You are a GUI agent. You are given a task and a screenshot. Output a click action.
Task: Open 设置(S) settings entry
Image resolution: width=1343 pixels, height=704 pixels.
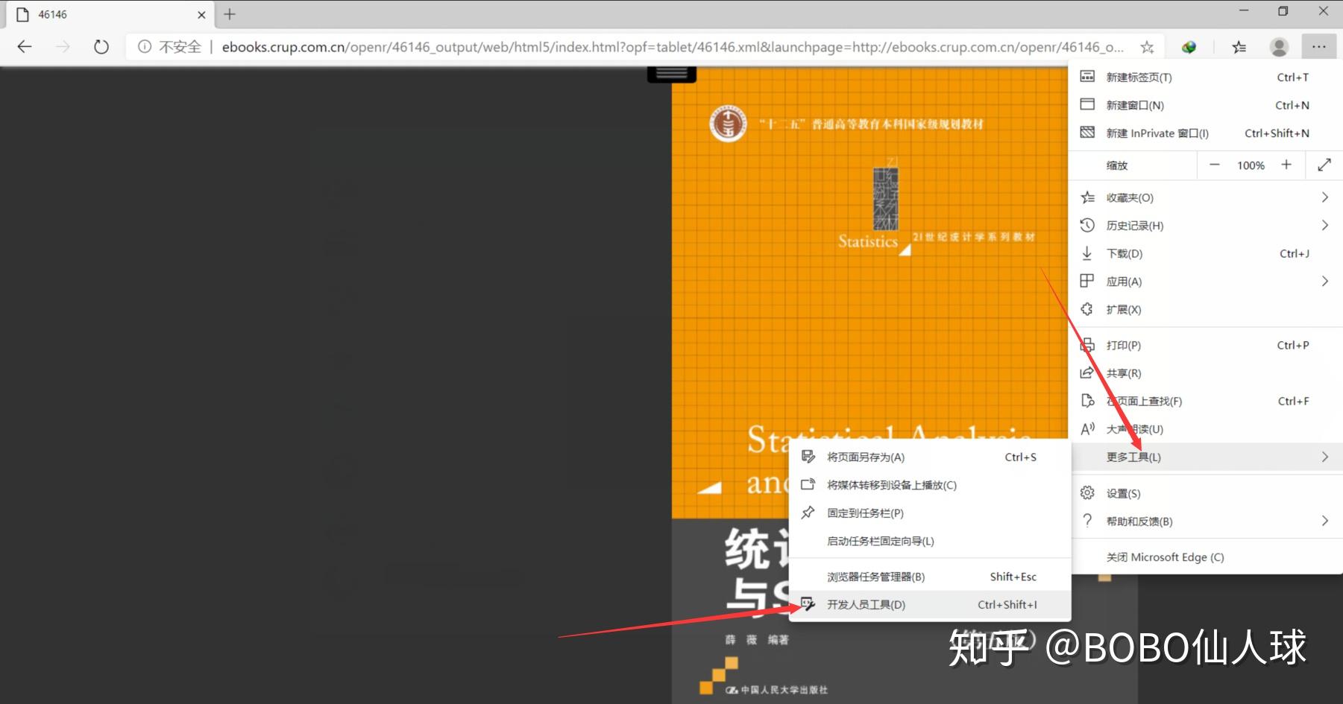point(1206,493)
